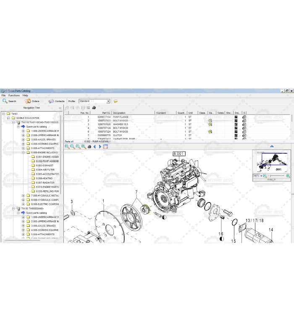Click the yellow folder icon beside Profile
The image size is (294, 336).
(115, 101)
